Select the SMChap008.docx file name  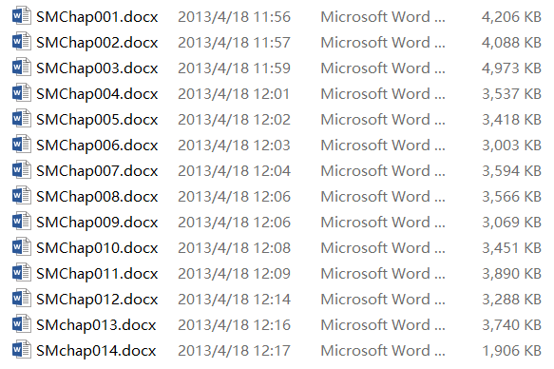pyautogui.click(x=97, y=197)
